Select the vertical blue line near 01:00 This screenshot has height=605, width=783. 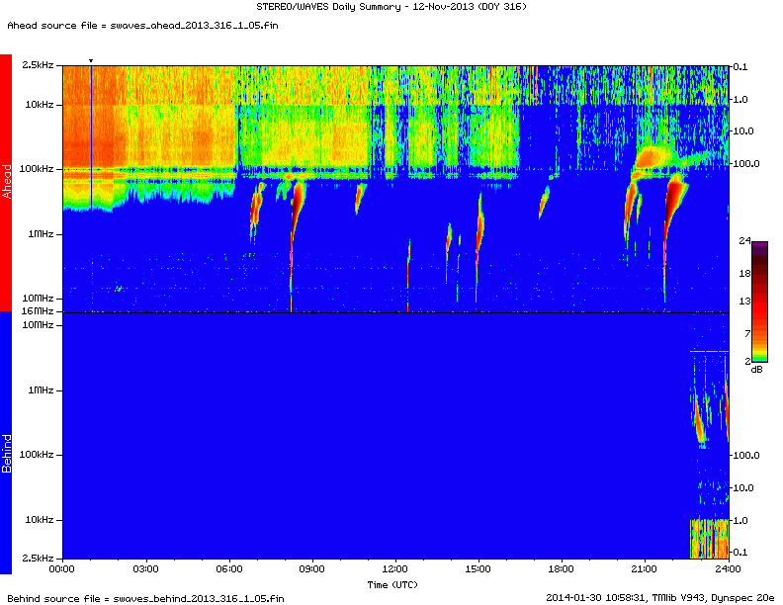[91, 138]
